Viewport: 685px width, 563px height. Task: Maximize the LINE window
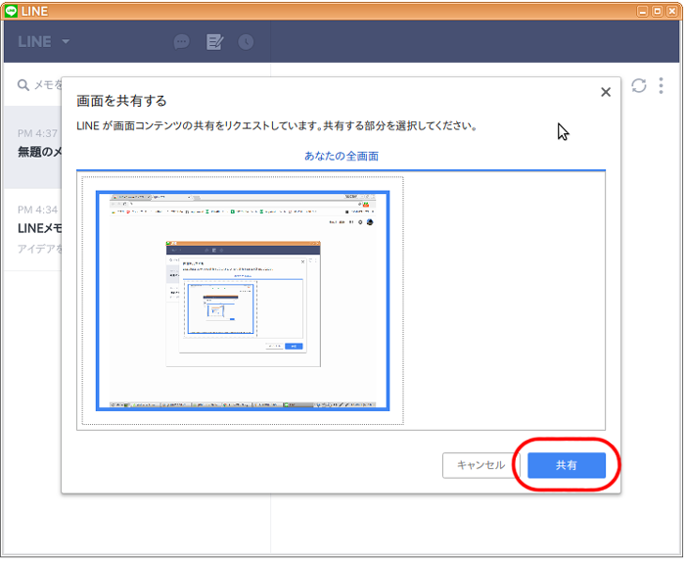657,12
